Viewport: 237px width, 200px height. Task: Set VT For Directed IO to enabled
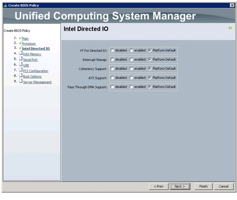pos(131,50)
